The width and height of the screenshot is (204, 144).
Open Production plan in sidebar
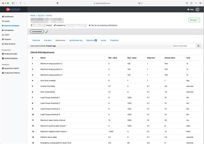click(x=11, y=54)
